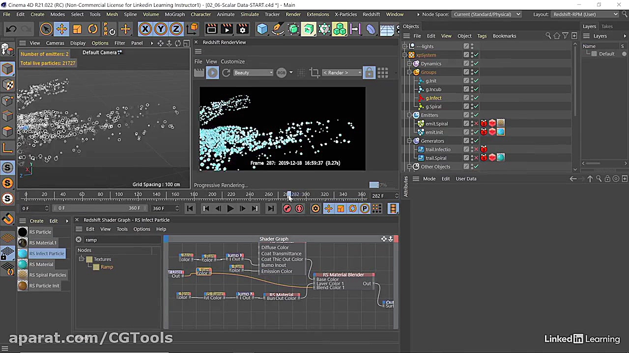Viewport: 629px width, 353px height.
Task: Select the spline Pen tool
Action: pyautogui.click(x=278, y=29)
